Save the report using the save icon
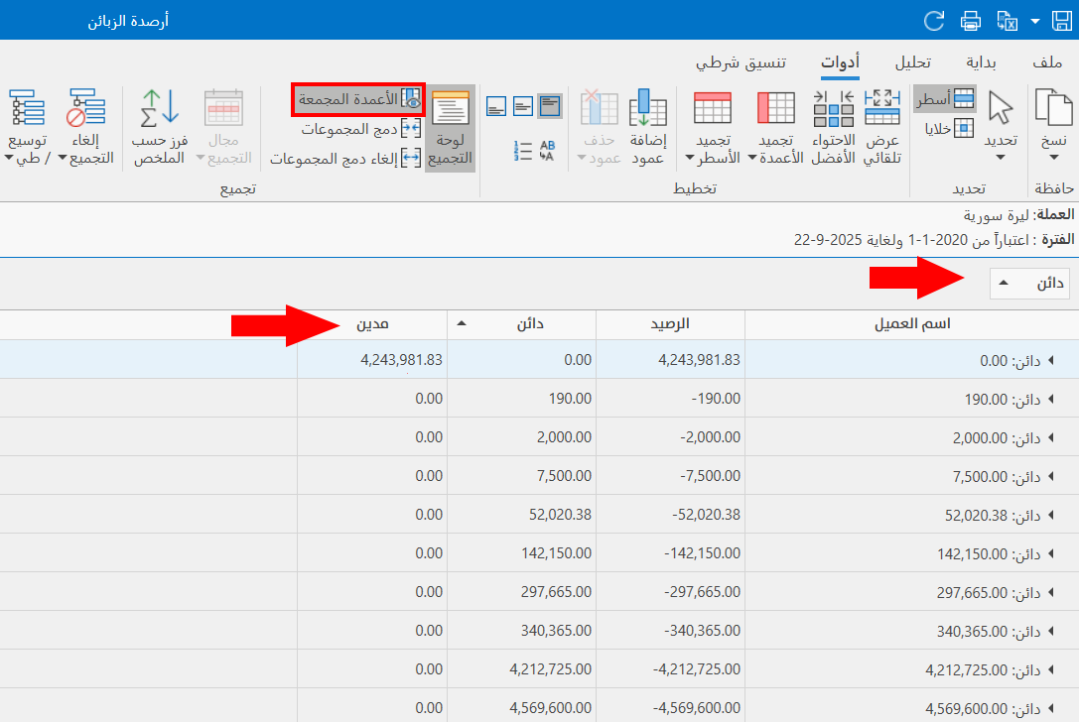This screenshot has width=1079, height=722. [x=1062, y=20]
